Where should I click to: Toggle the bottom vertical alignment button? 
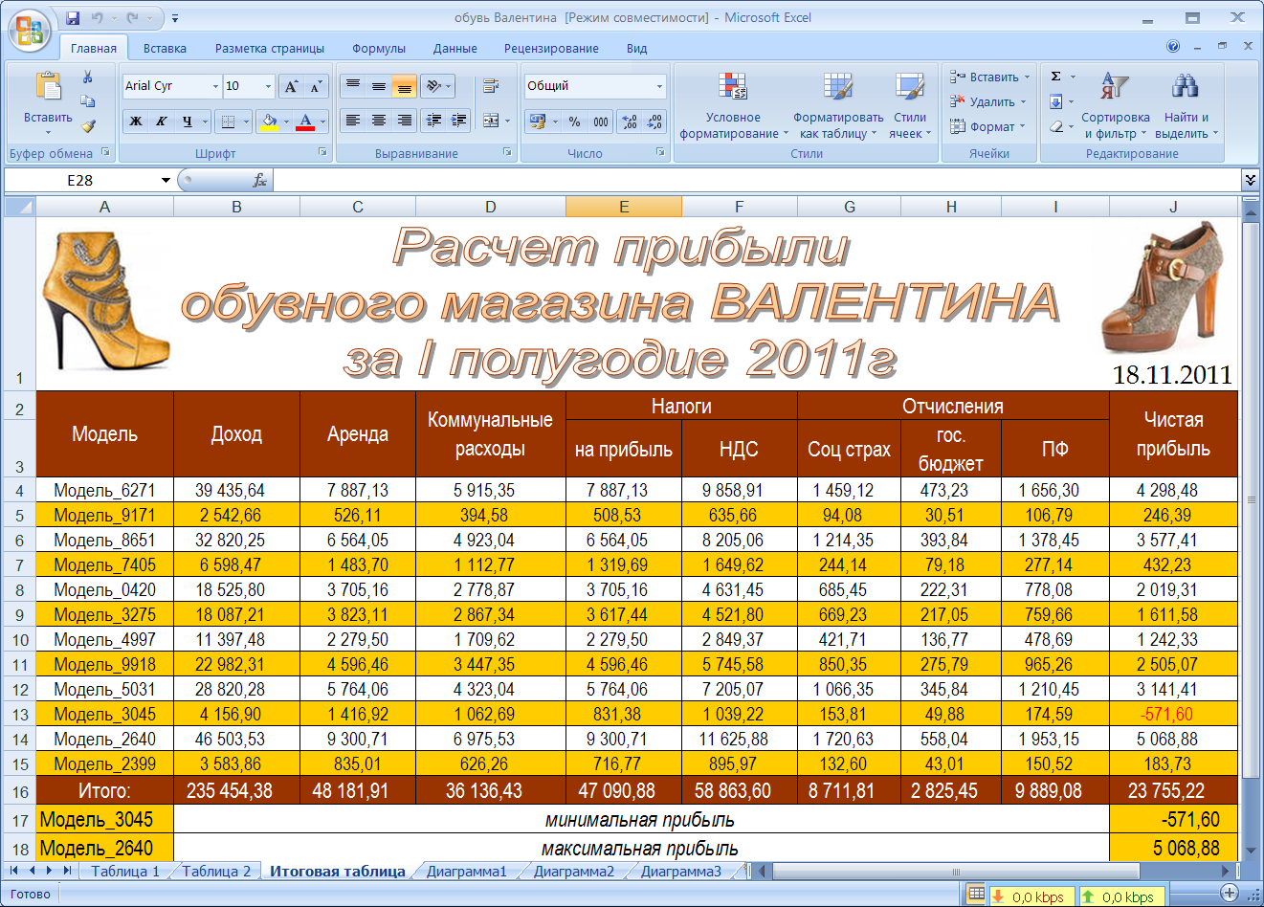[405, 86]
